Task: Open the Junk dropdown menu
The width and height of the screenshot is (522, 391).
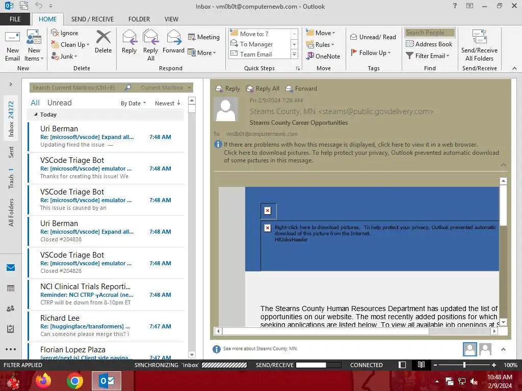Action: pos(75,56)
